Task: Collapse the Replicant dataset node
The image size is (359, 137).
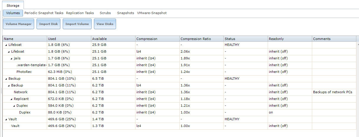Action: click(11, 99)
